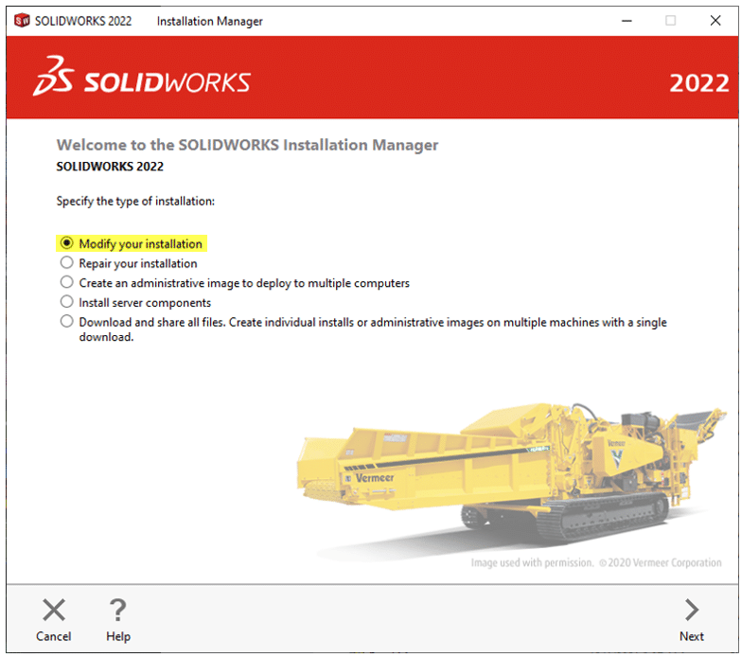Image resolution: width=741 pixels, height=657 pixels.
Task: Open Help via its text label
Action: (x=118, y=636)
